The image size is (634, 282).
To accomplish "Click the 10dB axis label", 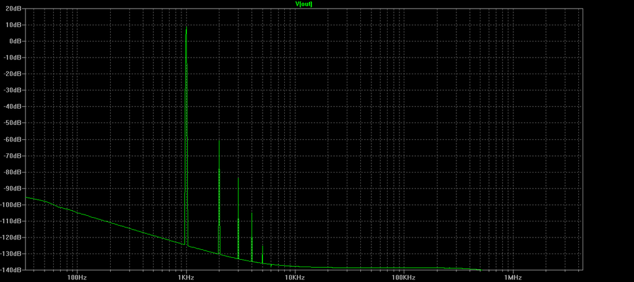I will coord(14,25).
